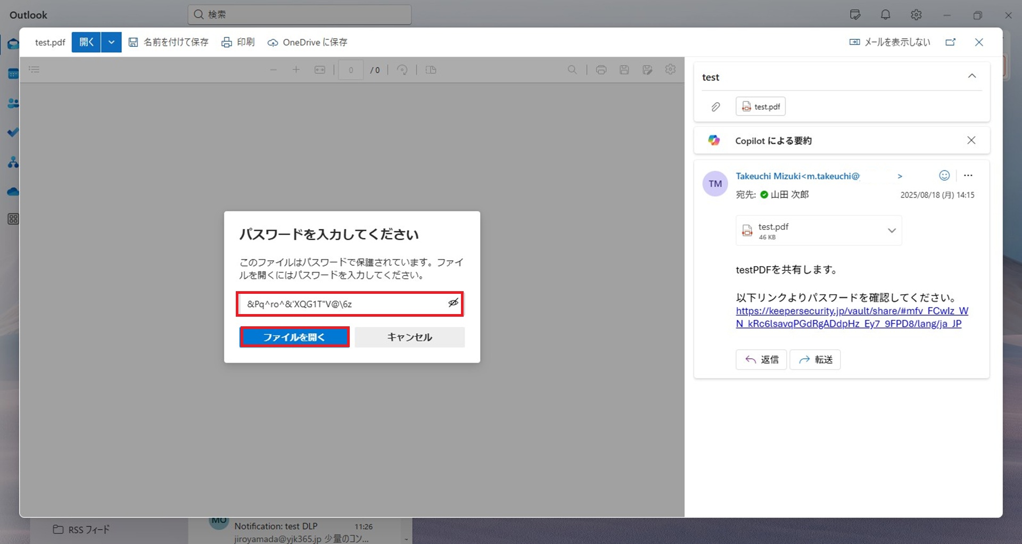This screenshot has height=544, width=1022.
Task: Open the Keeper security vault share link
Action: click(851, 317)
